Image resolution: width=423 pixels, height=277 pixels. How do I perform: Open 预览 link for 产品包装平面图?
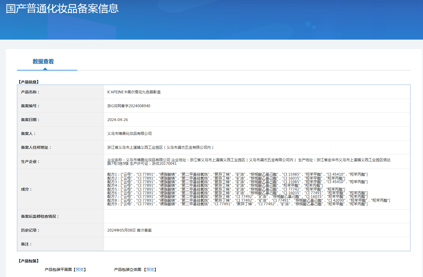pos(80,270)
